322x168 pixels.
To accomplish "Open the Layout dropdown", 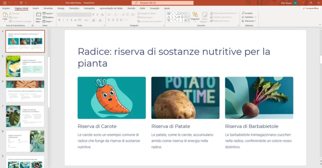I will pyautogui.click(x=48, y=13).
